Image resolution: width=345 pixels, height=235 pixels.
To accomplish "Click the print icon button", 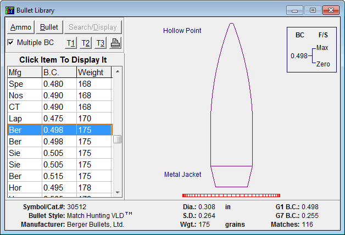I will tap(115, 43).
